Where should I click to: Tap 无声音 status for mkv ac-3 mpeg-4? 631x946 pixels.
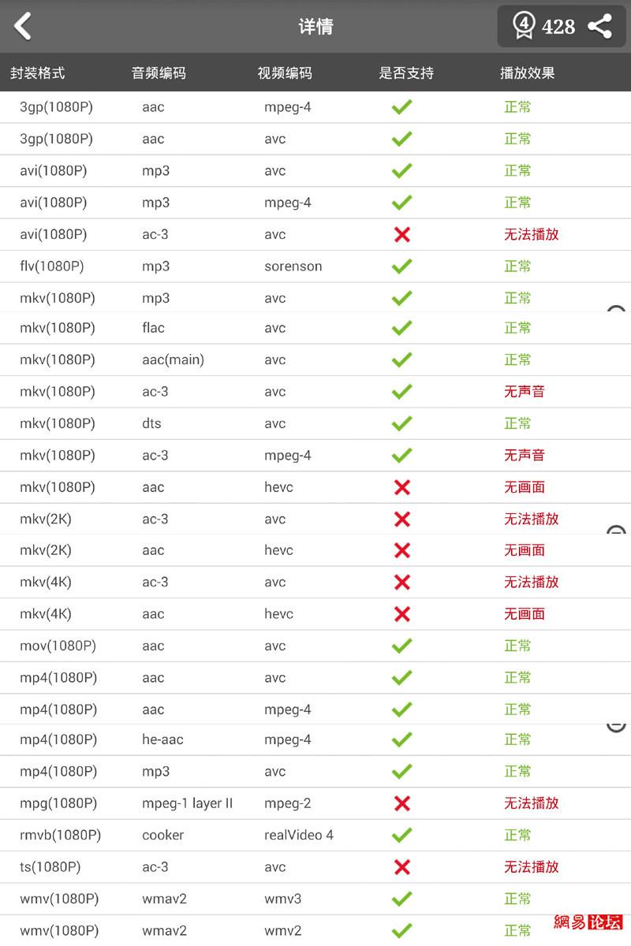525,455
